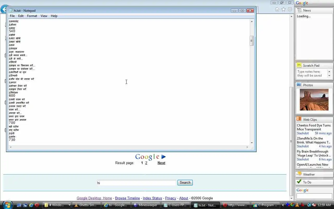Click the Scratch Pad sticky-note icon
This screenshot has height=209, width=334.
299,65
